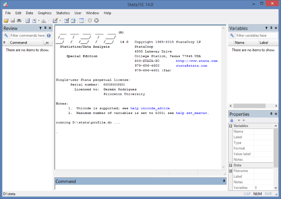Save the dataset with the floppy disk icon
This screenshot has width=281, height=199.
[x=12, y=21]
